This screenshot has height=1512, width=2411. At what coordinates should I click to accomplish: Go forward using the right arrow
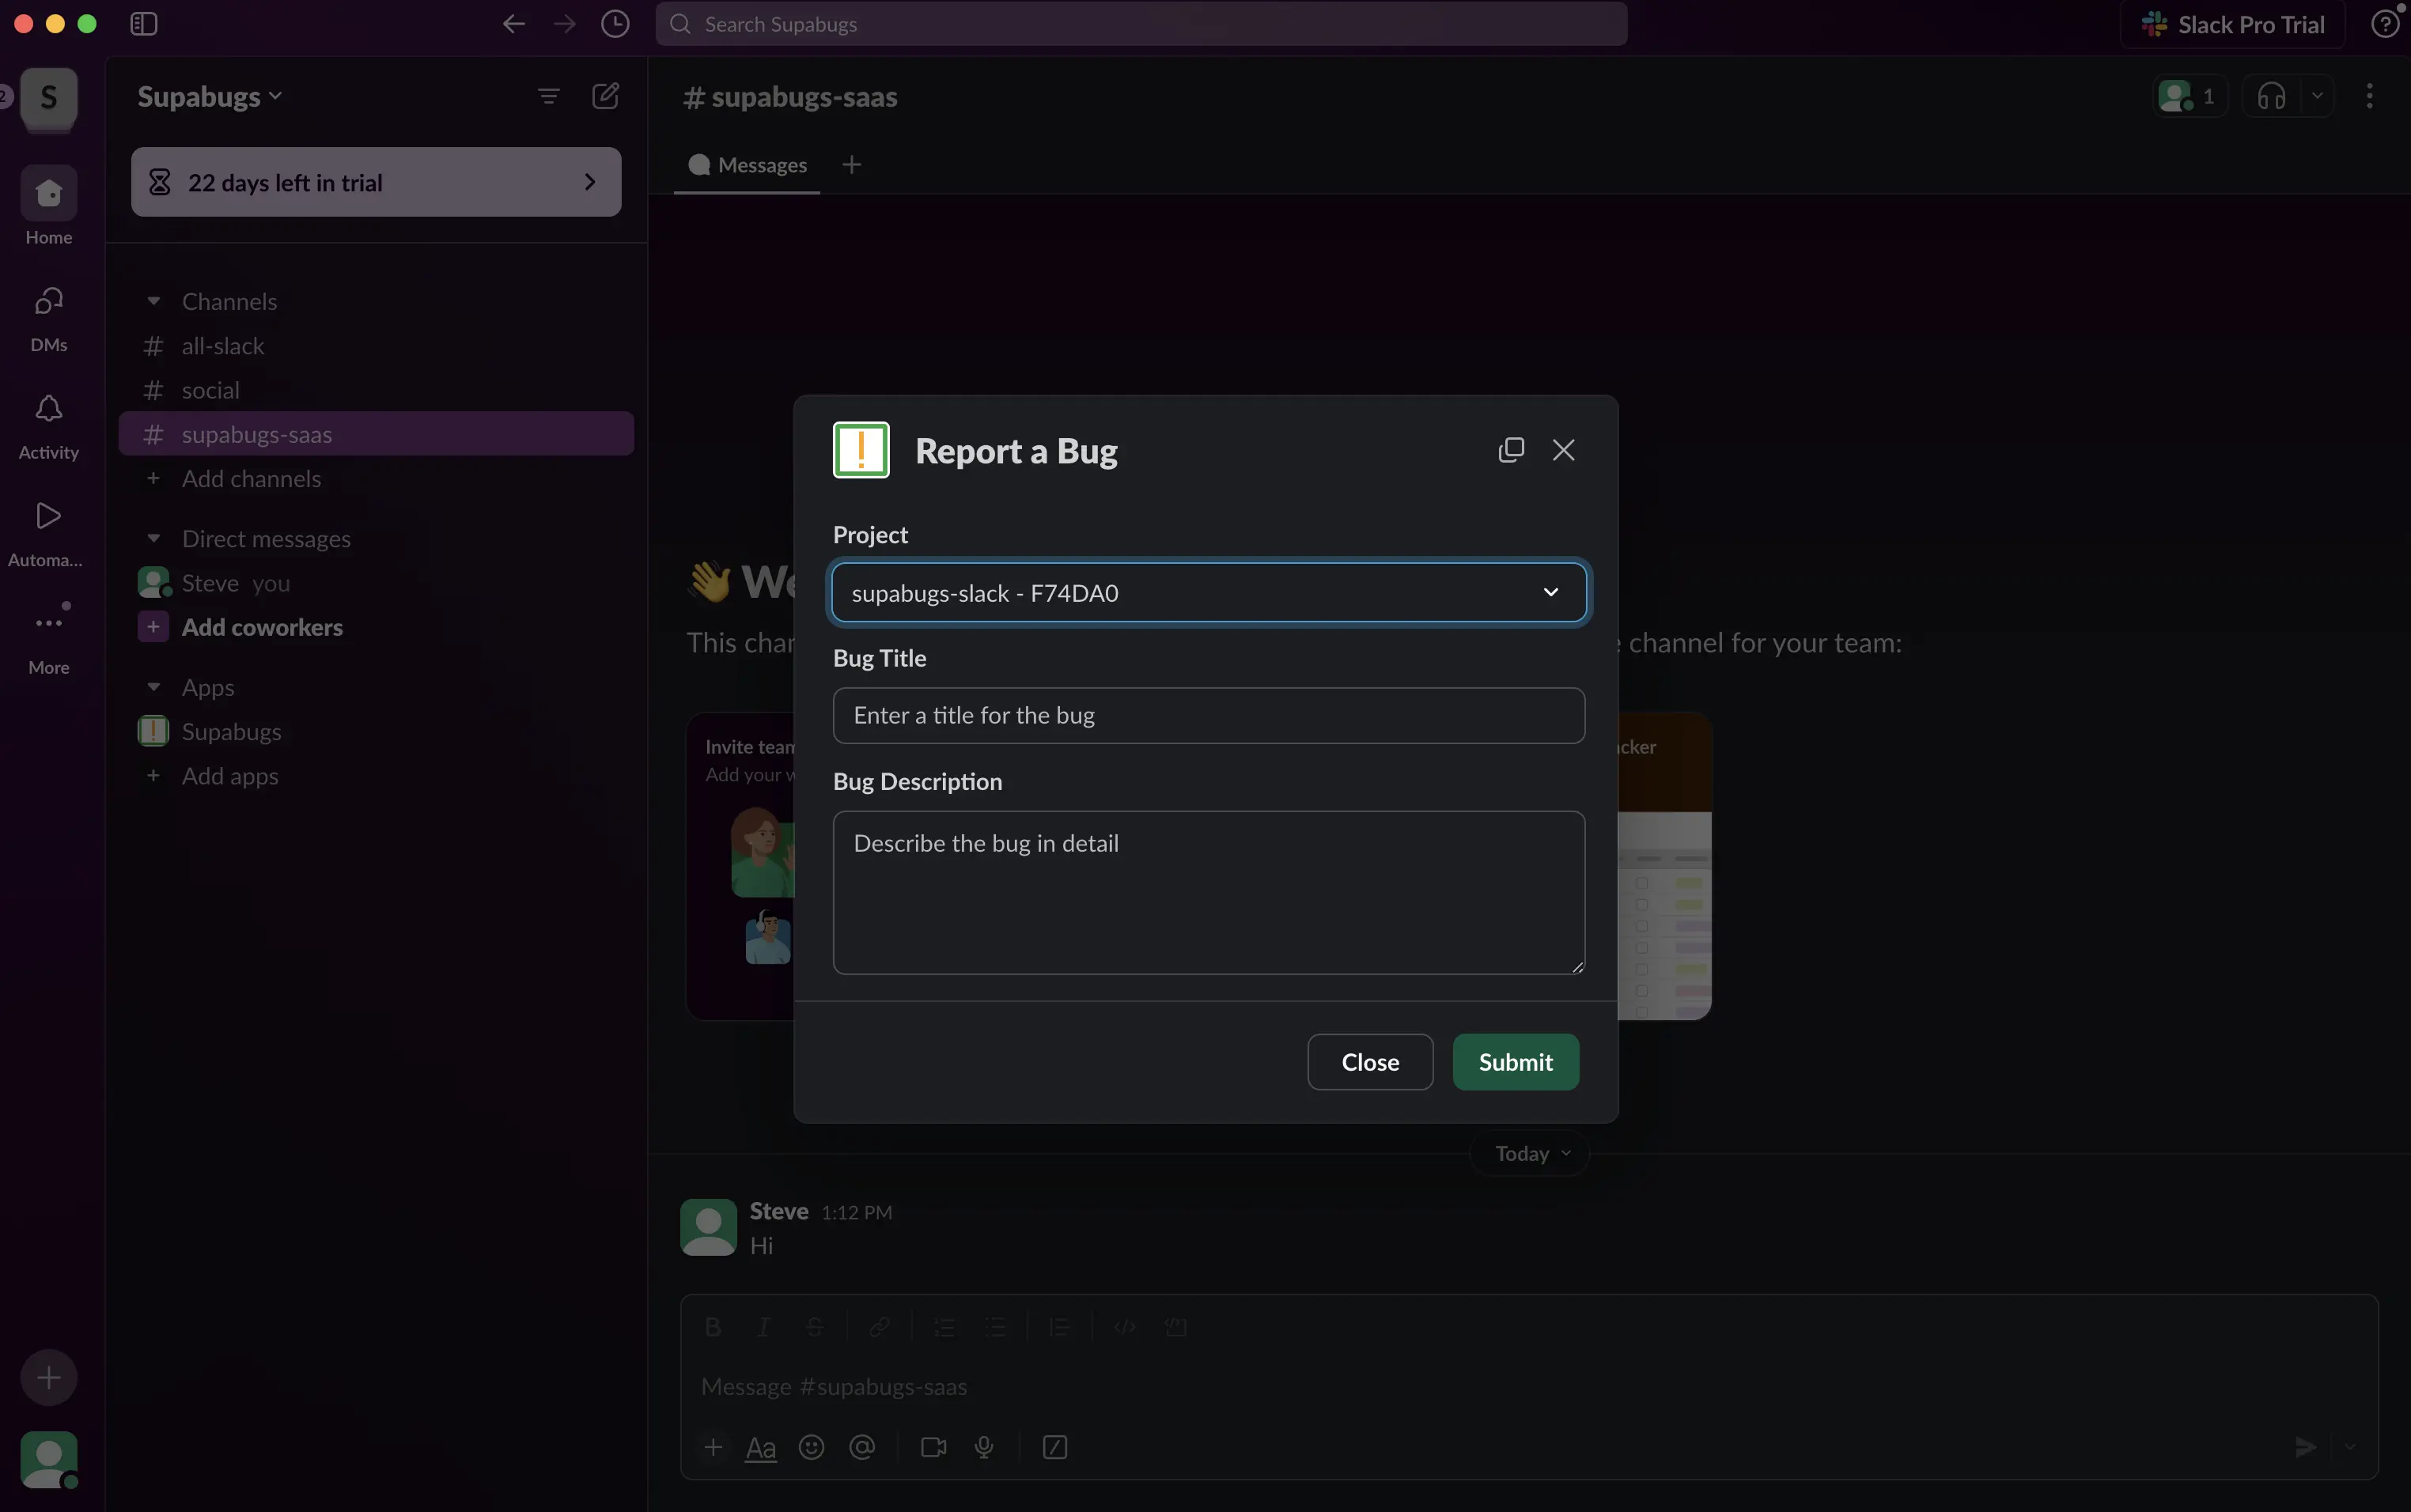pyautogui.click(x=565, y=24)
